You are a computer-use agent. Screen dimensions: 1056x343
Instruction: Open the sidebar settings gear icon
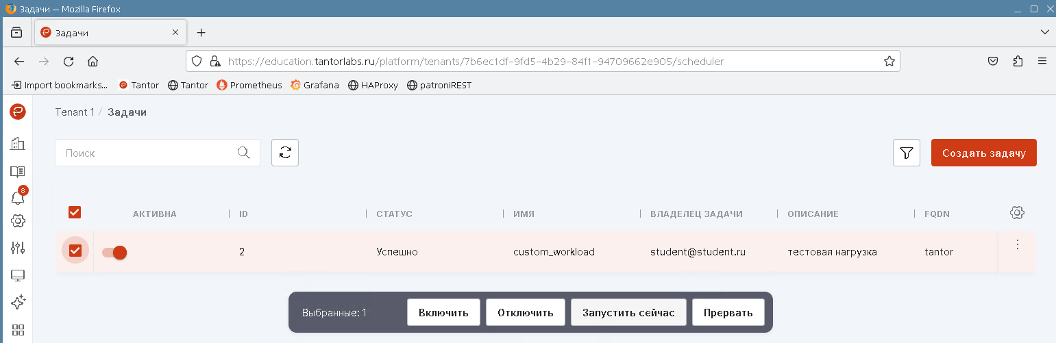point(18,221)
